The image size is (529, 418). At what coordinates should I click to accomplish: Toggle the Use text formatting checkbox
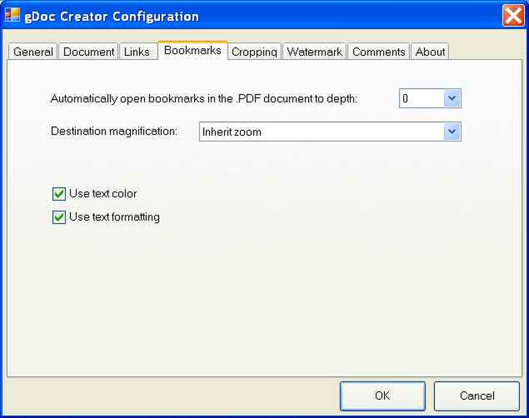point(59,218)
